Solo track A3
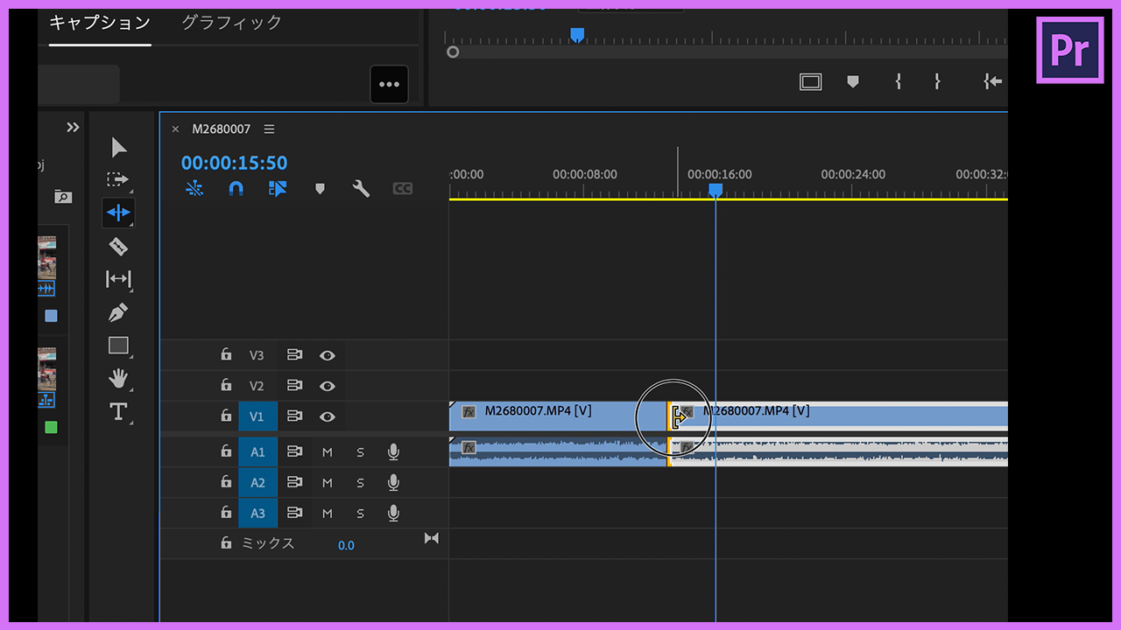This screenshot has height=630, width=1121. click(360, 514)
